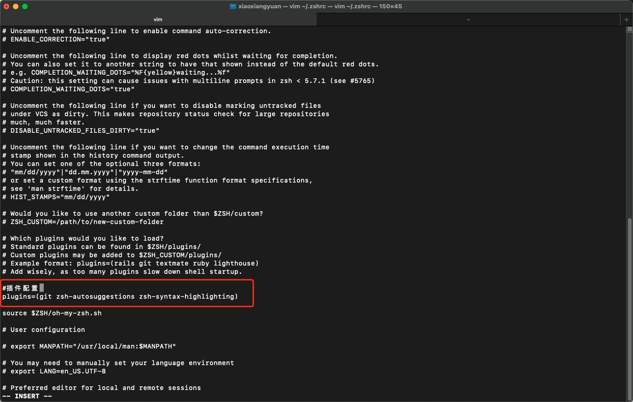The width and height of the screenshot is (633, 402).
Task: Click the export MANPATH line
Action: click(x=89, y=346)
